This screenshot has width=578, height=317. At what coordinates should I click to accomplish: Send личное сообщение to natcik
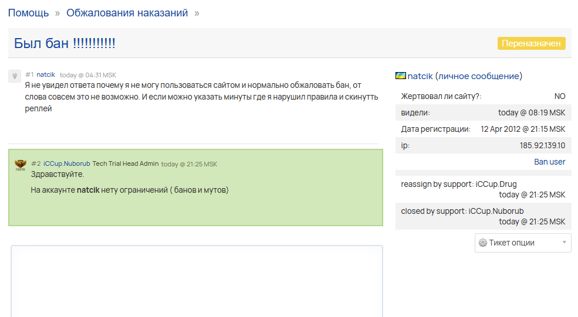[478, 76]
